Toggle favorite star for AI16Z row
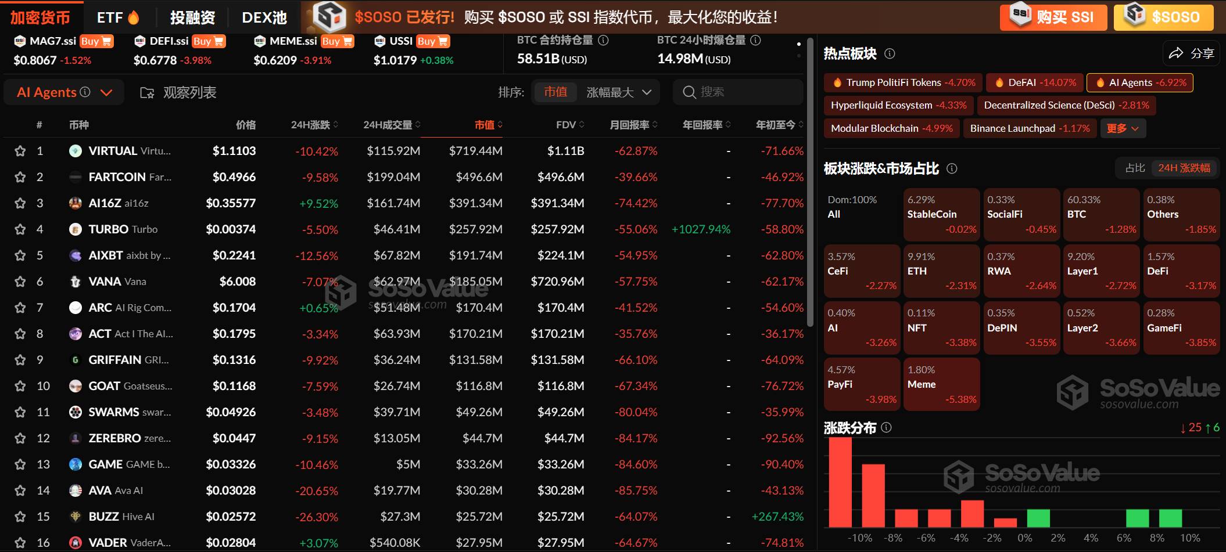The image size is (1226, 552). 20,203
